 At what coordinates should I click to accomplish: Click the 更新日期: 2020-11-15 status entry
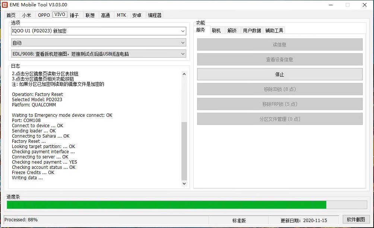pos(304,221)
